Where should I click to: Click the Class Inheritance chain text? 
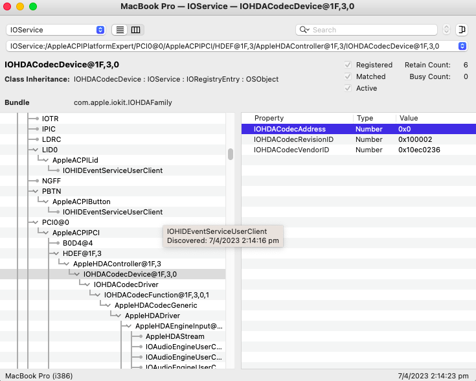[x=176, y=79]
